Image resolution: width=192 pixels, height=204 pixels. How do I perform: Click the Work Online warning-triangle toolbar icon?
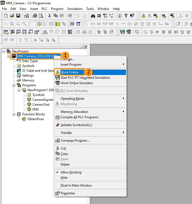pos(143,16)
